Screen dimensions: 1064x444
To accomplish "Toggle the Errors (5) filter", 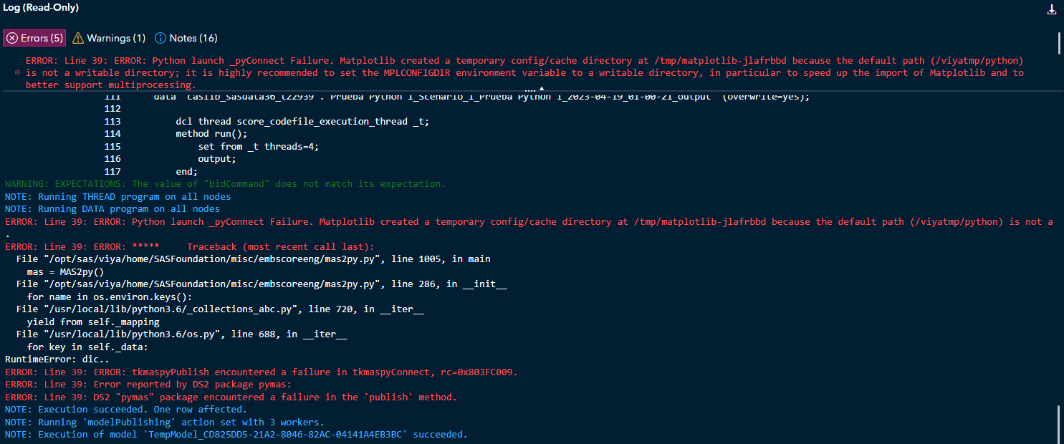I will pos(34,38).
